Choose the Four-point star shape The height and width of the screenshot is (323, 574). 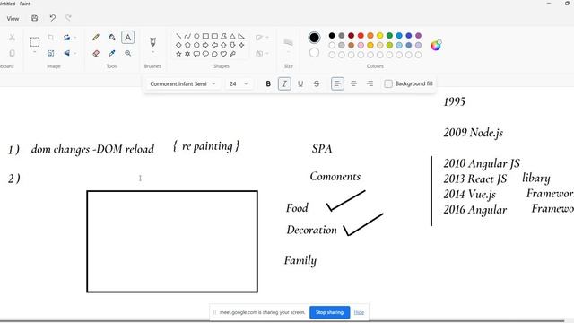[241, 45]
